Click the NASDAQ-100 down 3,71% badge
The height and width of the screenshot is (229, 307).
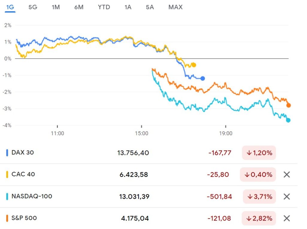click(259, 197)
